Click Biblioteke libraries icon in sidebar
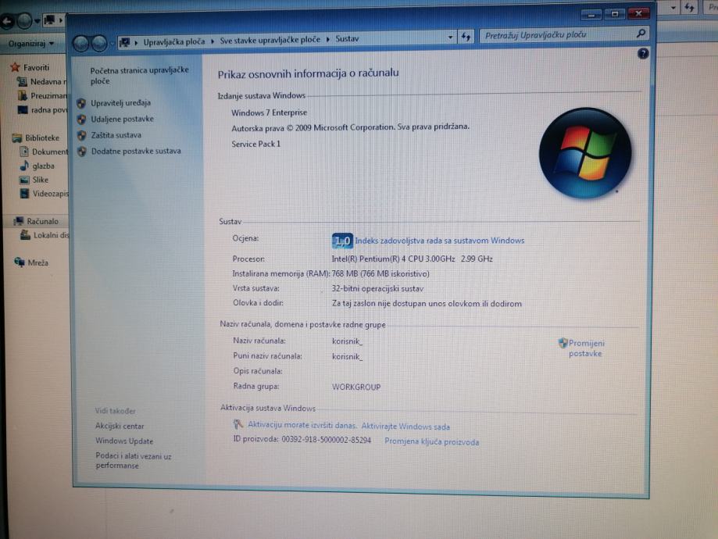The image size is (718, 539). point(17,137)
